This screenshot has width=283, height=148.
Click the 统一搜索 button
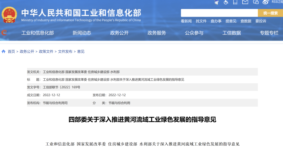click(270, 13)
